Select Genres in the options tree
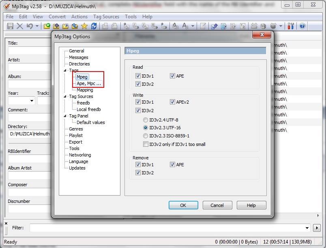This screenshot has width=326, height=248. (76, 129)
